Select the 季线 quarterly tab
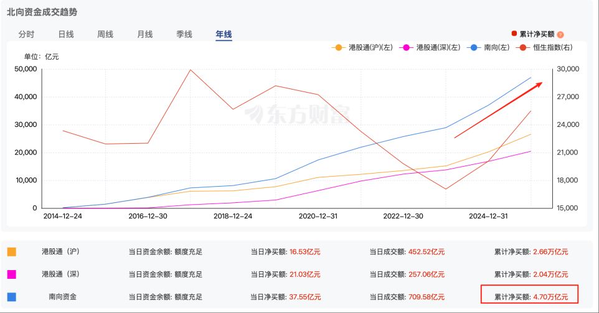 click(x=184, y=35)
